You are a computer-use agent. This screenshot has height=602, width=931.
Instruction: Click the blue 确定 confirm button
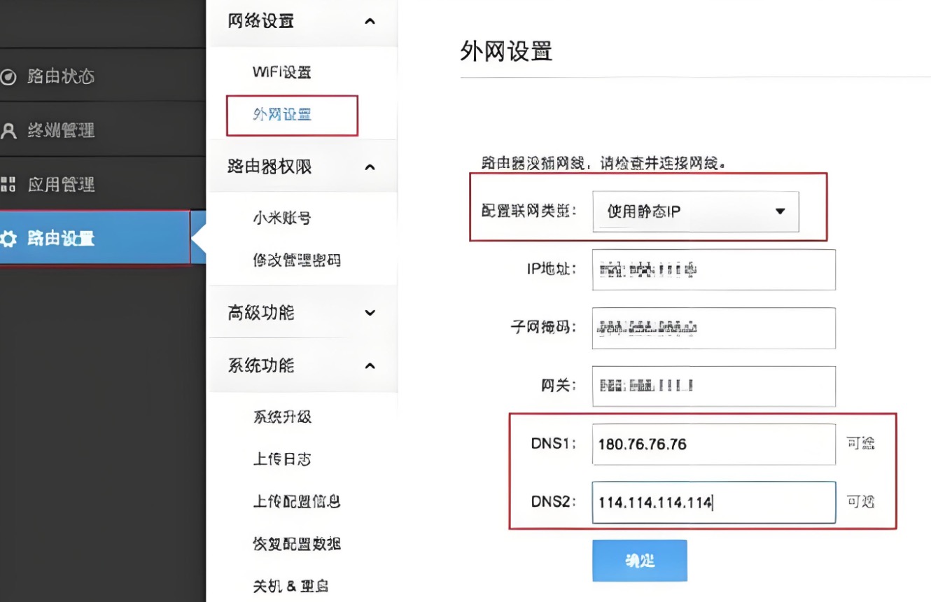pyautogui.click(x=639, y=561)
